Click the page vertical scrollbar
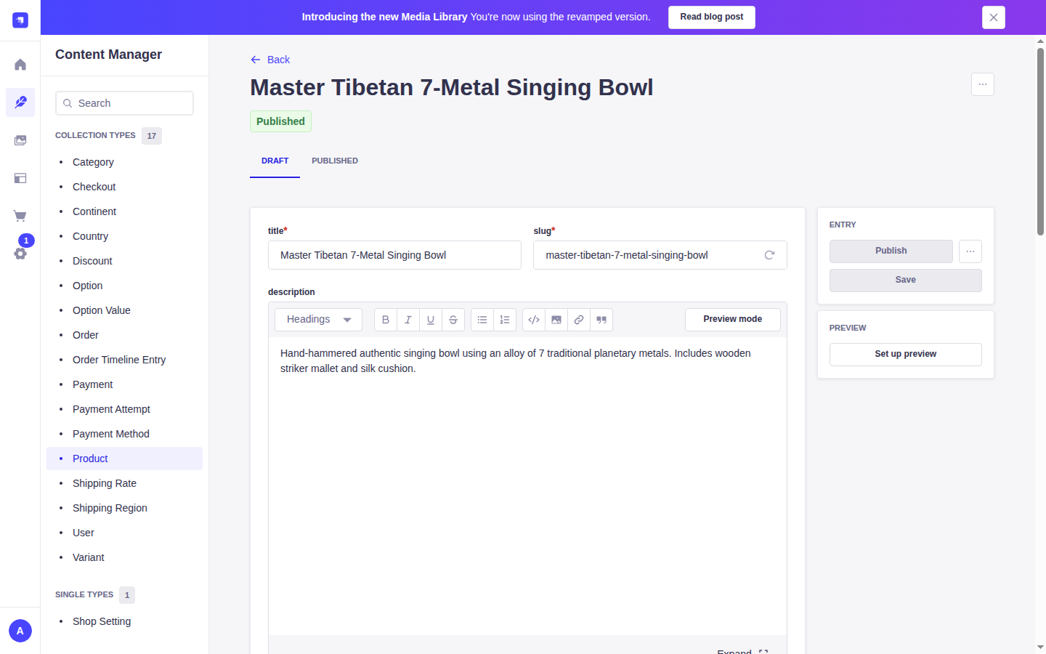 tap(1040, 142)
